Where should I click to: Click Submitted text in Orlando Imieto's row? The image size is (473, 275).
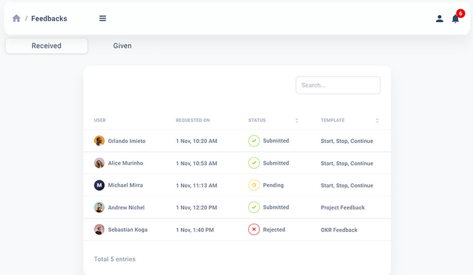click(276, 141)
